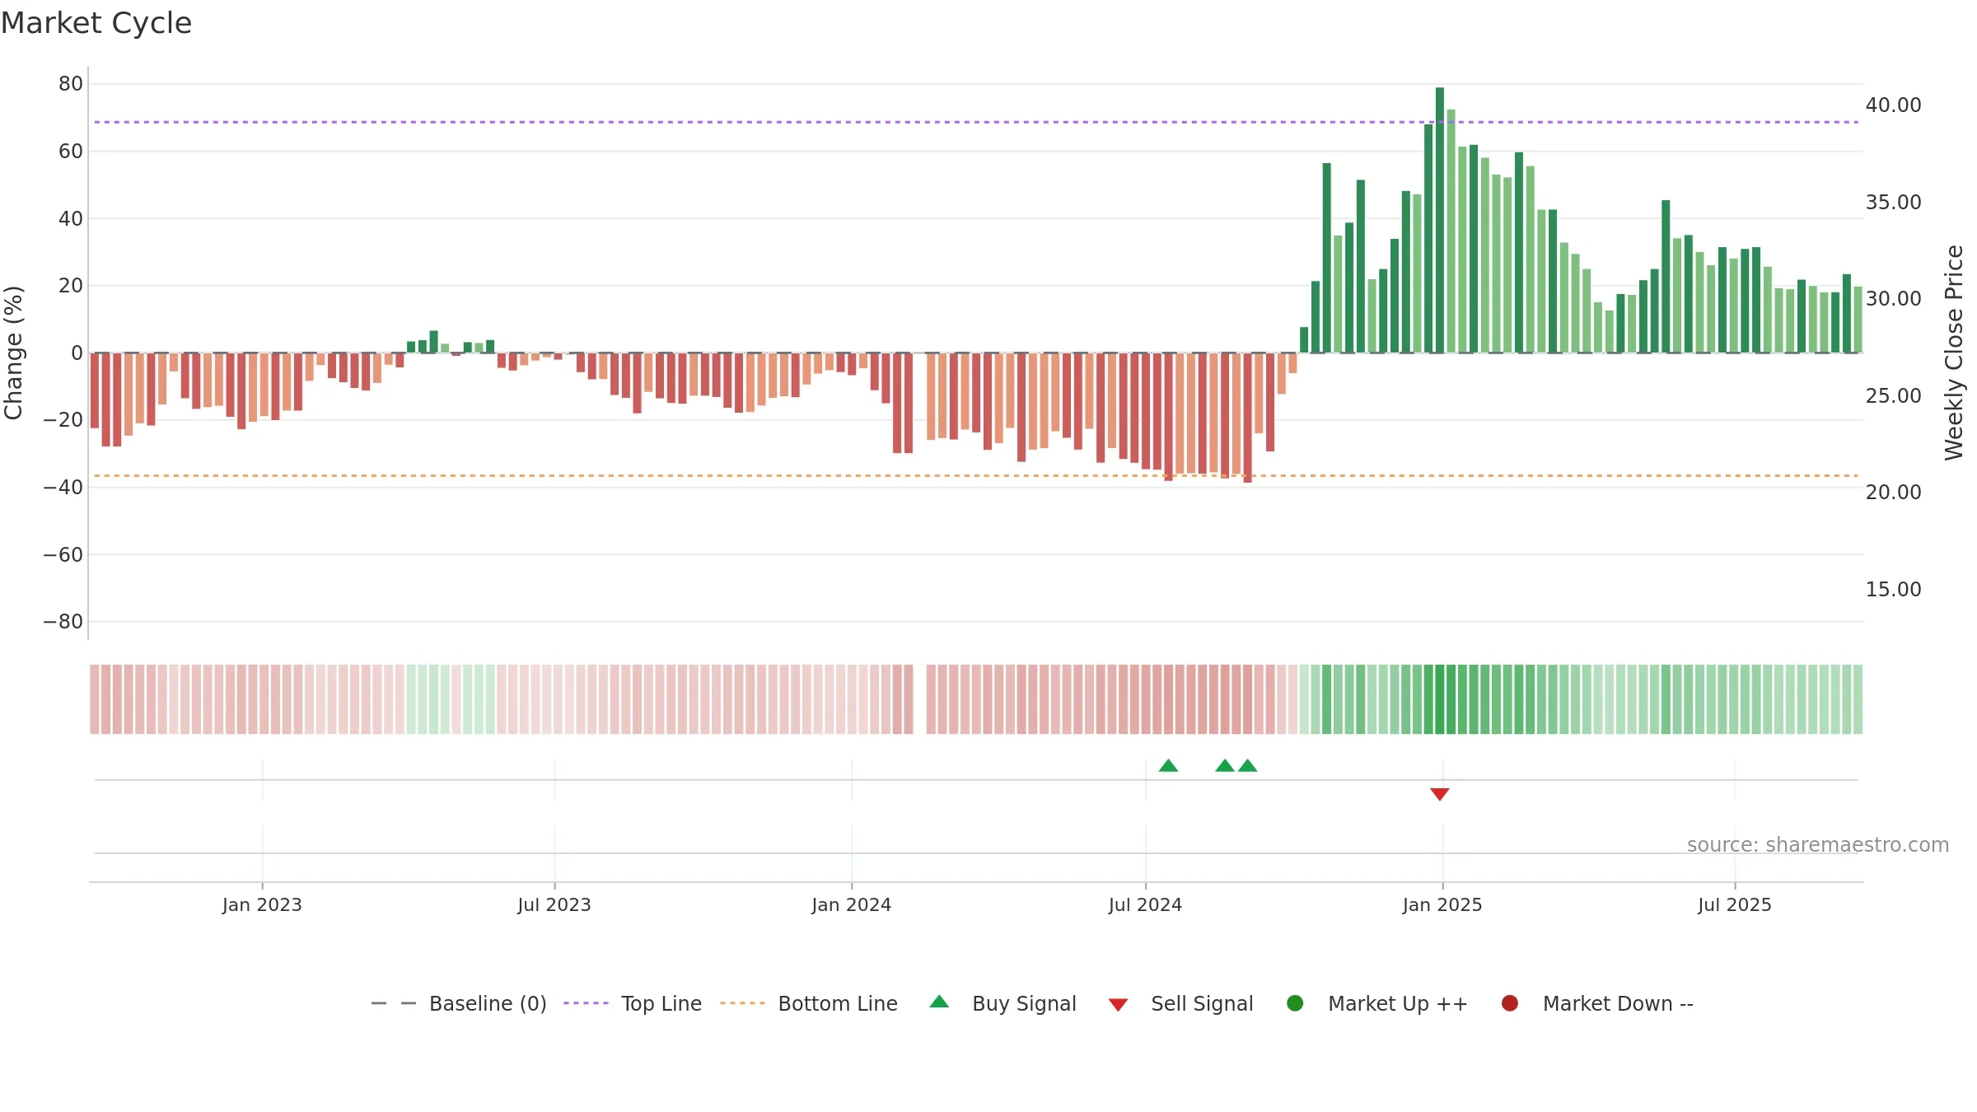Click the source: sharemaestro.com text

pos(1818,844)
